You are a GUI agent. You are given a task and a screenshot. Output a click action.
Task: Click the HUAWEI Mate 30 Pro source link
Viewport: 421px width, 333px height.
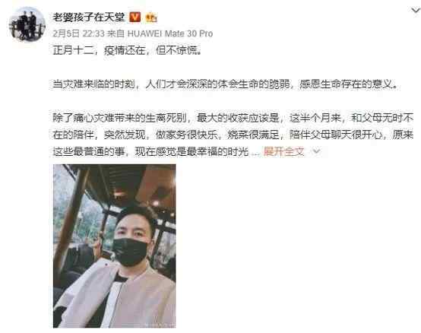pyautogui.click(x=170, y=33)
